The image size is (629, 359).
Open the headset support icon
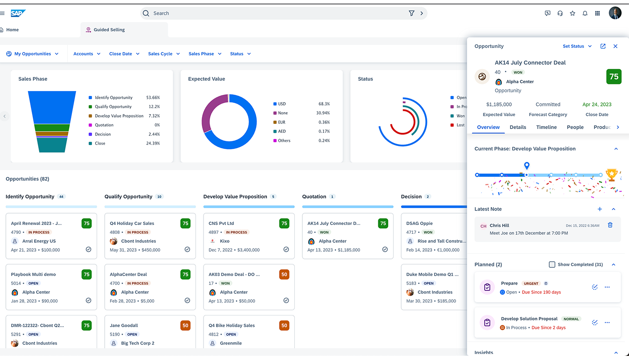point(560,13)
